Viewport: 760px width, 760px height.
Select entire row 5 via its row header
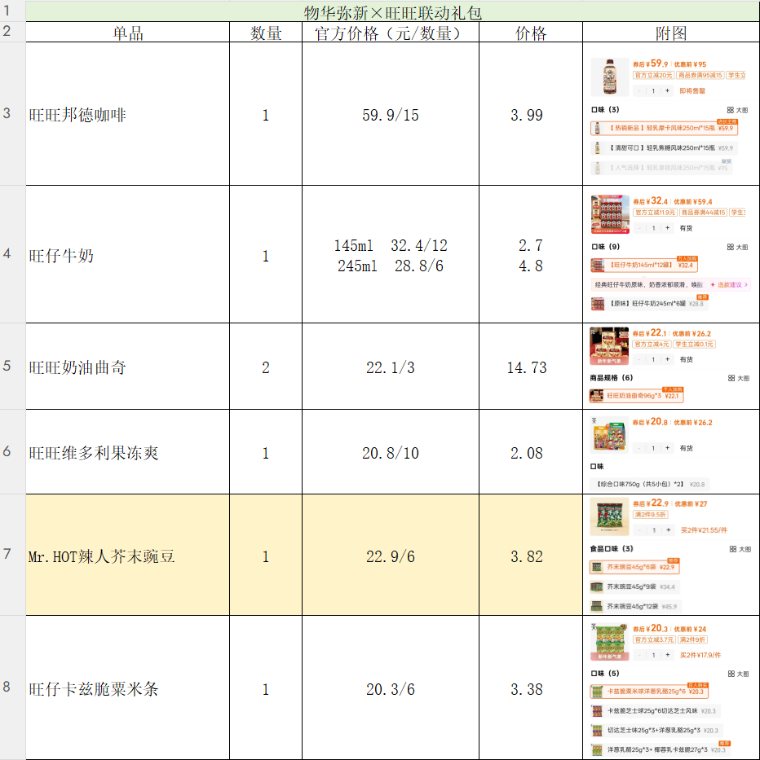pyautogui.click(x=12, y=367)
